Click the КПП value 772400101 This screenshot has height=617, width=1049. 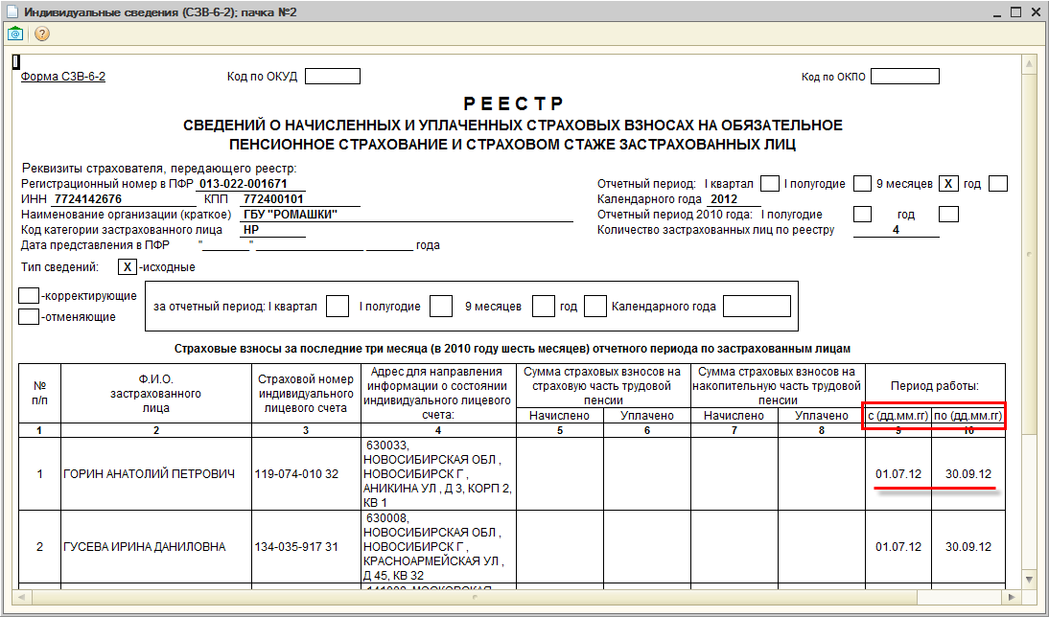coord(273,199)
